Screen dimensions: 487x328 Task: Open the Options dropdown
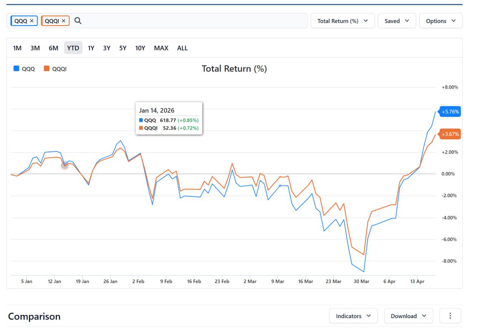point(441,21)
